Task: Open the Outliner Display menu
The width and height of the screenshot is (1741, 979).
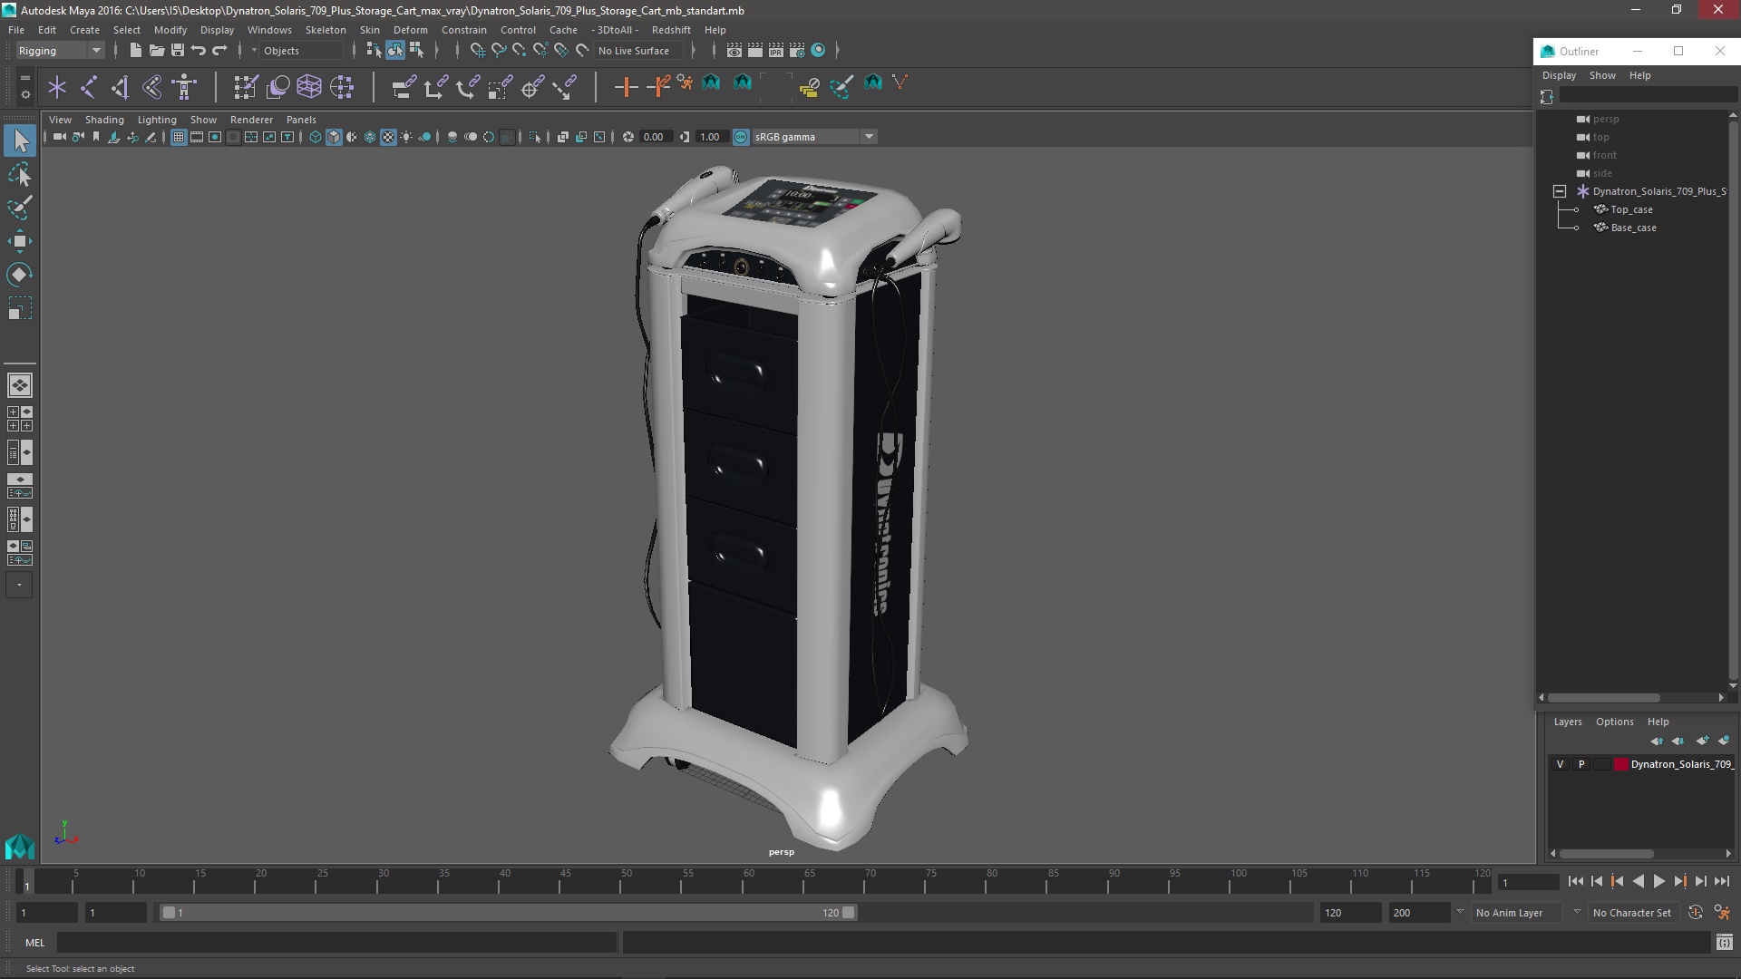Action: [1559, 75]
